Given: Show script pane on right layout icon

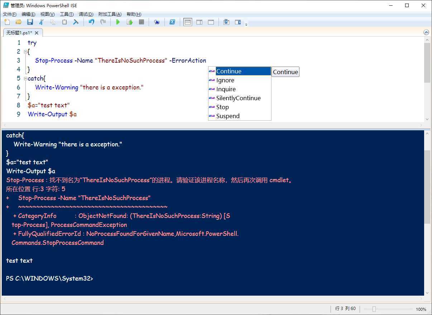Looking at the screenshot, I should (199, 22).
